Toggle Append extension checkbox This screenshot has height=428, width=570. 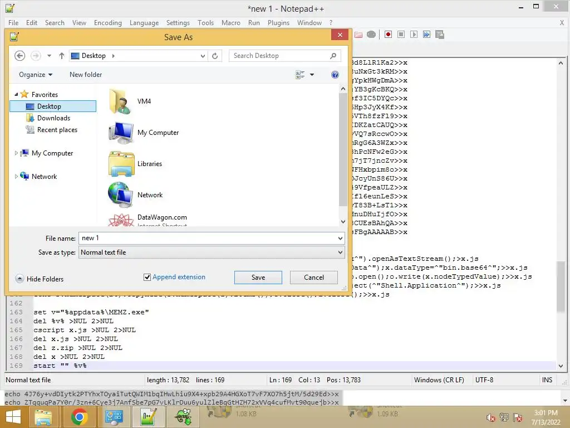(147, 278)
